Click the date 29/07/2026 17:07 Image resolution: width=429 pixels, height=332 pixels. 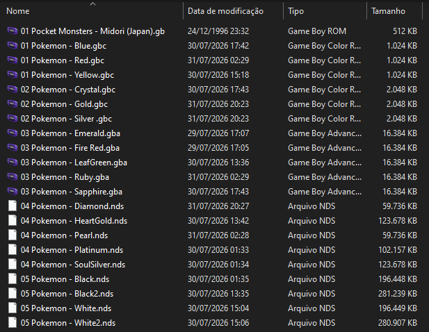point(218,133)
